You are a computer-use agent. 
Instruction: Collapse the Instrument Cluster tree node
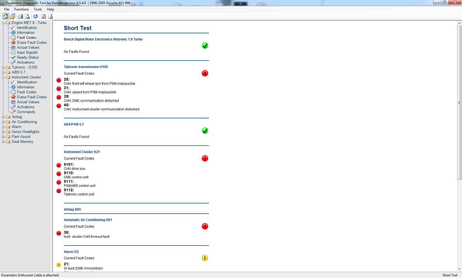pyautogui.click(x=3, y=77)
